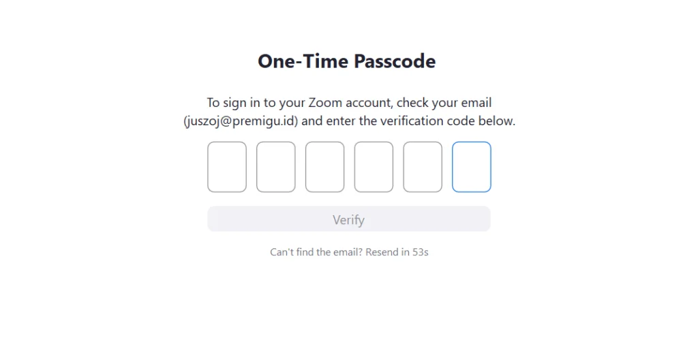
Task: Click the phrase "check your email"
Action: (444, 103)
